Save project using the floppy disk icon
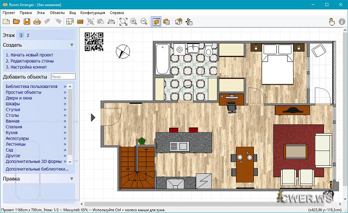This screenshot has height=213, width=348. pyautogui.click(x=27, y=22)
